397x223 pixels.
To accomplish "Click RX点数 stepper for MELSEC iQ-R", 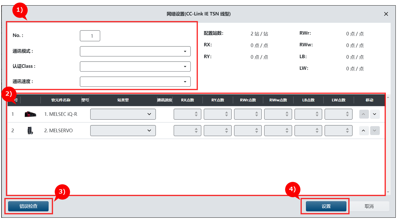I will (187, 114).
